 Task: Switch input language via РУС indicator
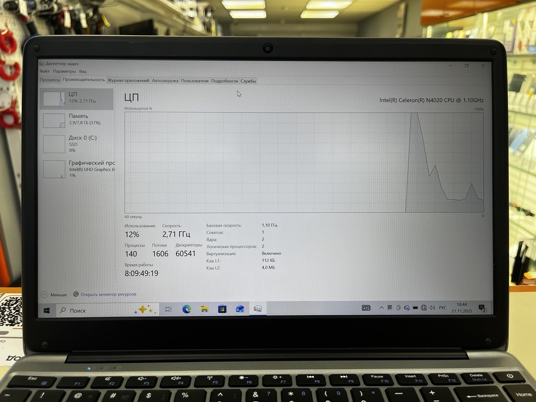coord(443,308)
